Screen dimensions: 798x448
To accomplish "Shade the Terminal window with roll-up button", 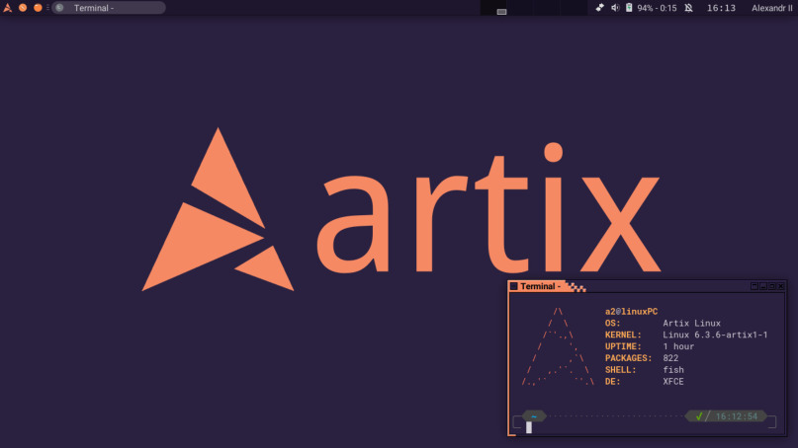I will pos(754,286).
